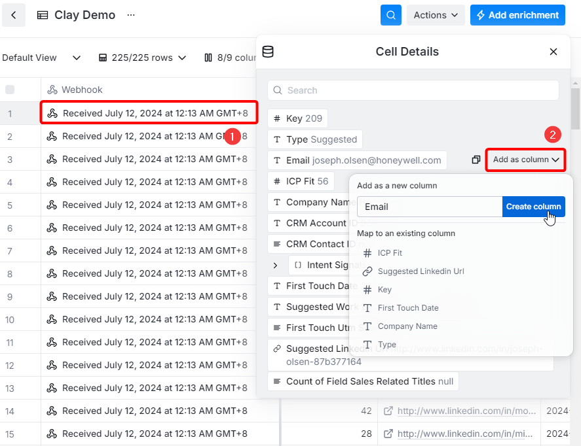The width and height of the screenshot is (581, 446).
Task: Click the webhook icon in row 3
Action: pos(52,159)
